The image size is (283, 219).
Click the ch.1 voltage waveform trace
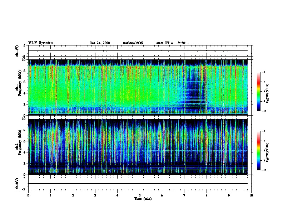[138, 51]
